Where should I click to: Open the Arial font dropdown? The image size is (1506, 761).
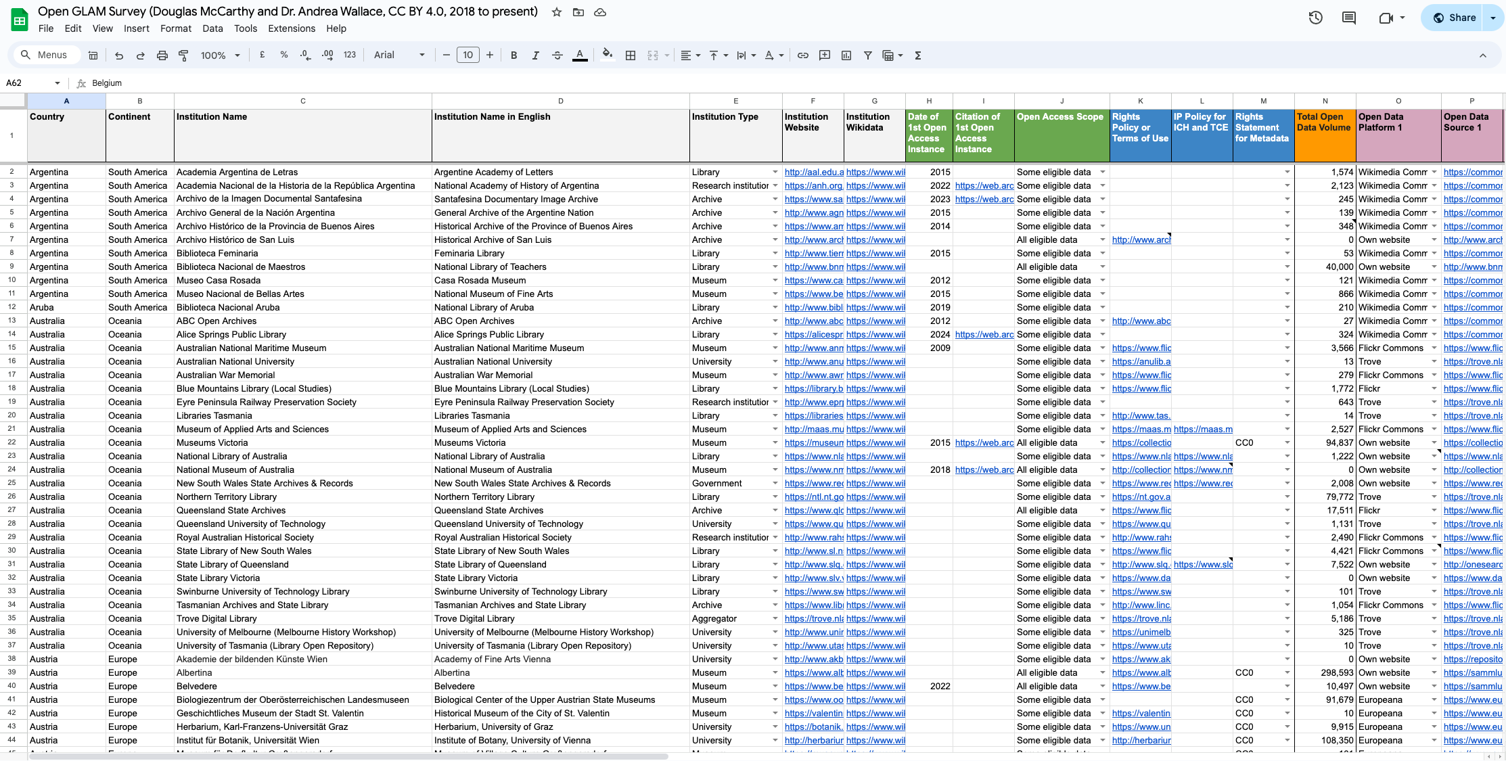pos(399,55)
